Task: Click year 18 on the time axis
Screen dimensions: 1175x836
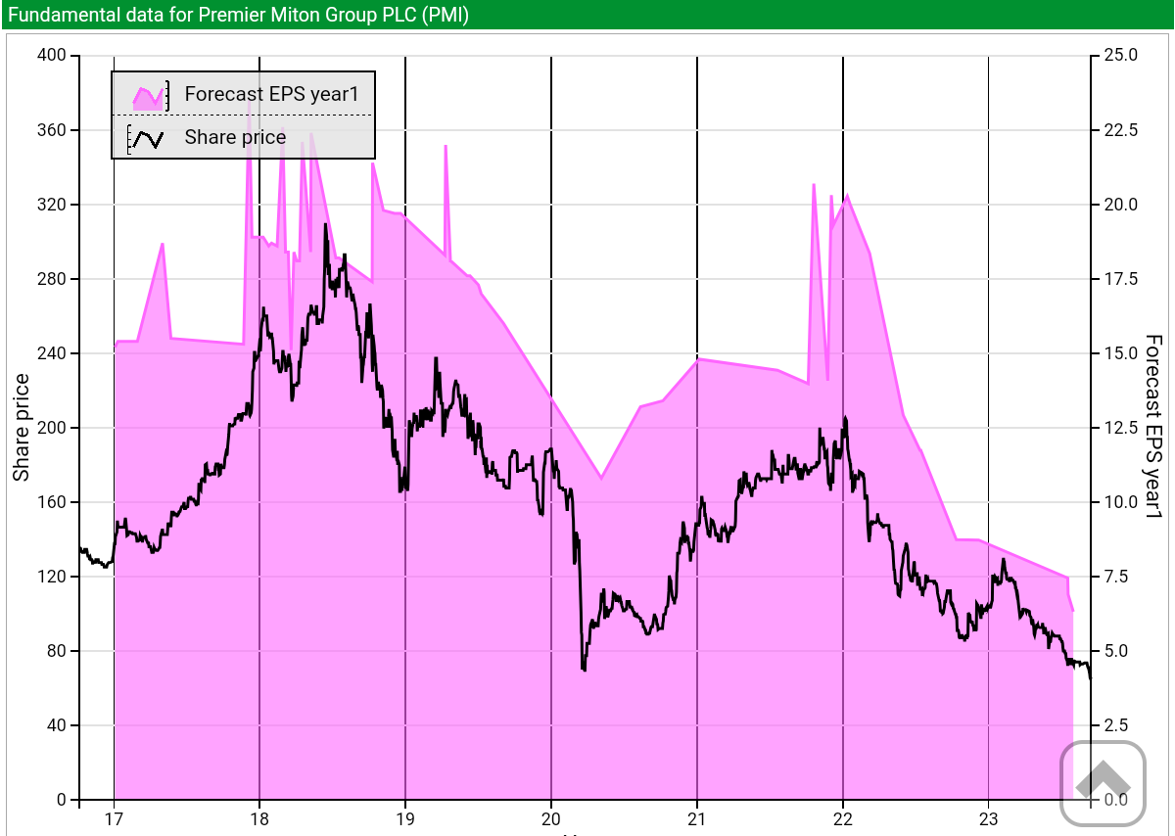Action: pos(259,818)
